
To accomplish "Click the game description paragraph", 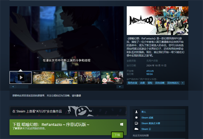I will pyautogui.click(x=155, y=47).
